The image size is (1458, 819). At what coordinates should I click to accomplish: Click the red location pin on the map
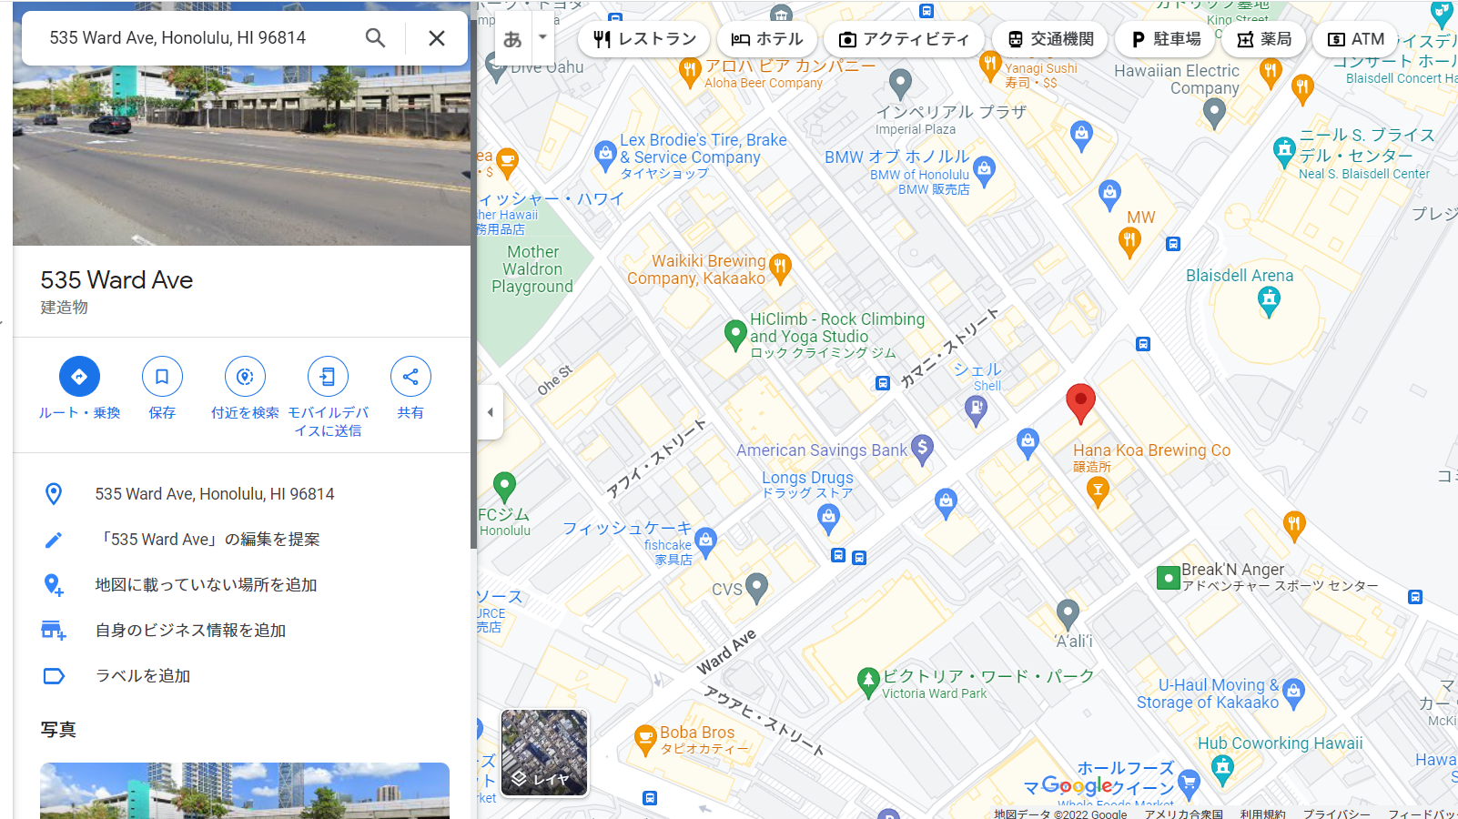click(x=1080, y=403)
